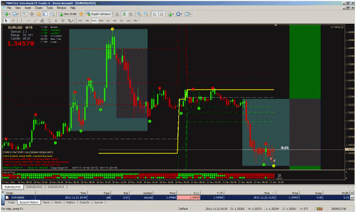
Task: Open the Experts terminal tab
Action: [x=84, y=202]
